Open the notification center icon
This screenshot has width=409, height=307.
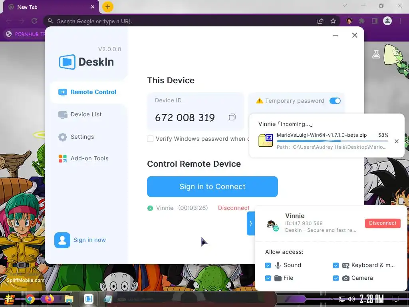[x=396, y=299]
